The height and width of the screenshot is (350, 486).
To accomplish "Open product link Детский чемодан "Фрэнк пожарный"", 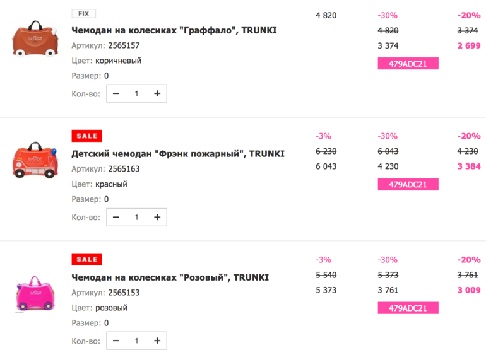I will (x=178, y=154).
